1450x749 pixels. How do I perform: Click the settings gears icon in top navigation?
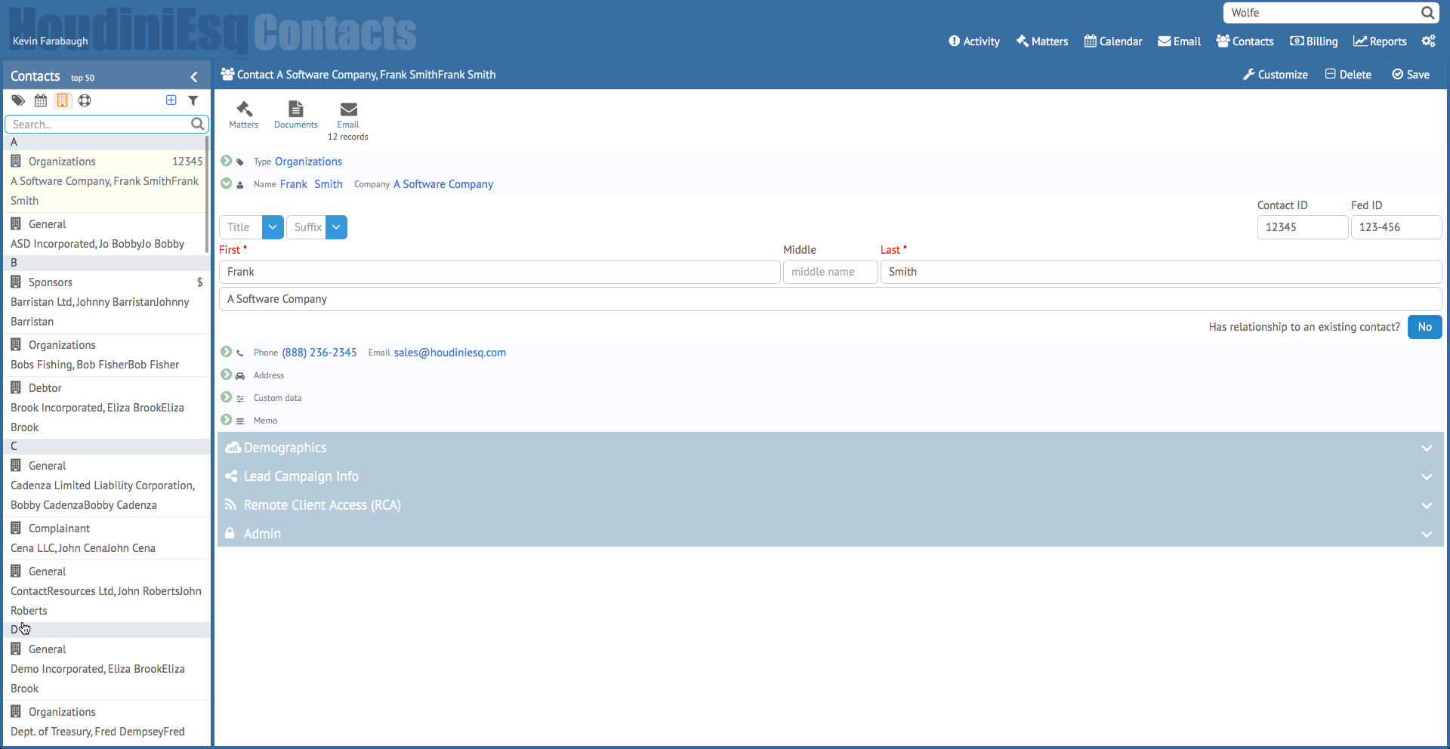[1429, 41]
